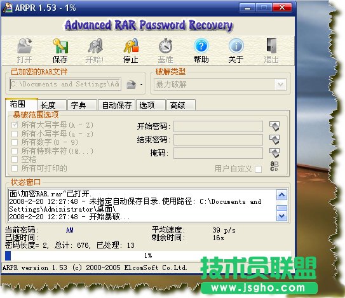Switch to the 范围 tab
This screenshot has width=345, height=298.
coord(22,104)
